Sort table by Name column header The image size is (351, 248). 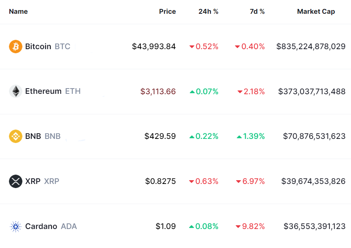(18, 12)
